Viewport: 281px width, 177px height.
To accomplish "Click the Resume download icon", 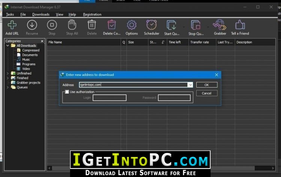I will click(x=32, y=25).
